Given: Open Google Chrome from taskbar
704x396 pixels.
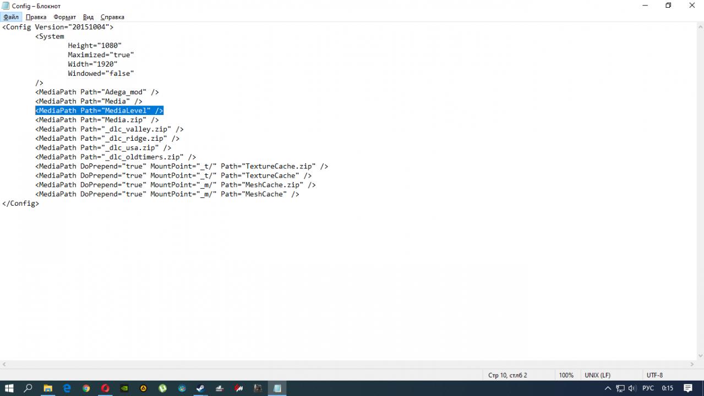Looking at the screenshot, I should pos(86,388).
